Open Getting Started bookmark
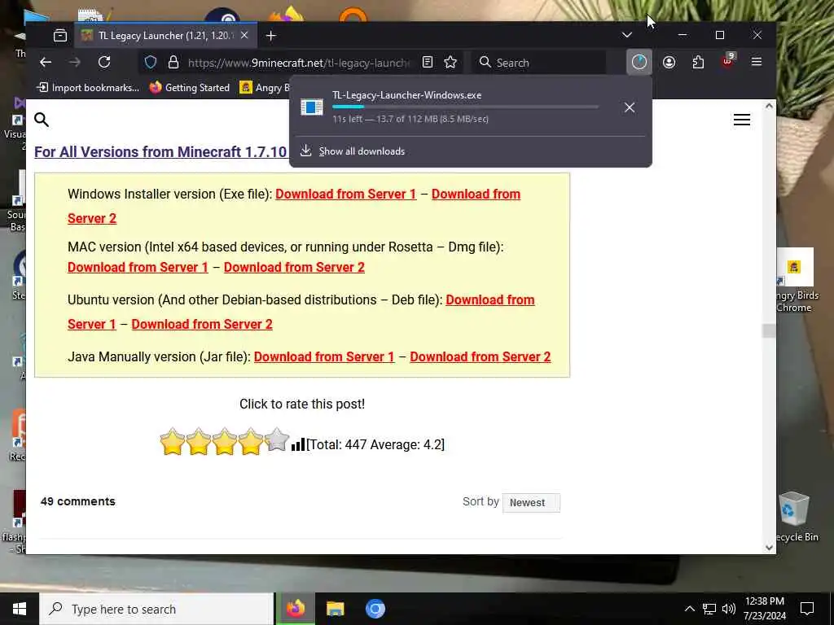Screen dimensions: 834x625 pyautogui.click(x=190, y=88)
